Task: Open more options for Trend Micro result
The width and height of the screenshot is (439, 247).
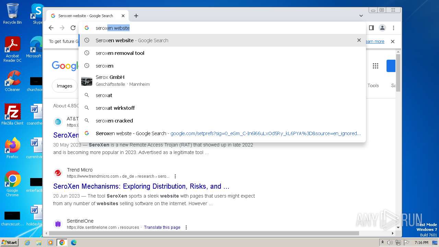Action: (x=175, y=176)
